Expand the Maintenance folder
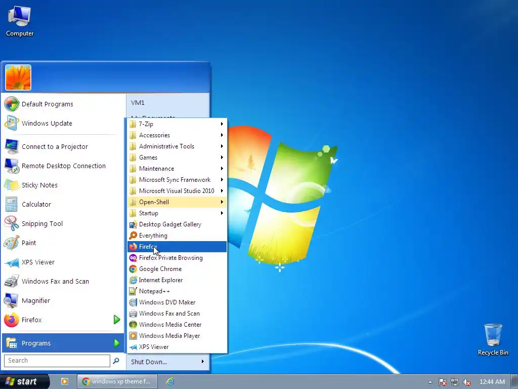Image resolution: width=518 pixels, height=389 pixels. (x=177, y=168)
